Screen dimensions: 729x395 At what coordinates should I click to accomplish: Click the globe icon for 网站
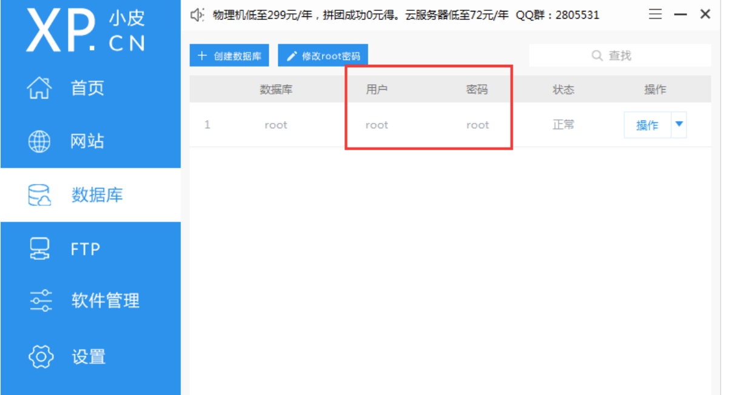pyautogui.click(x=40, y=141)
